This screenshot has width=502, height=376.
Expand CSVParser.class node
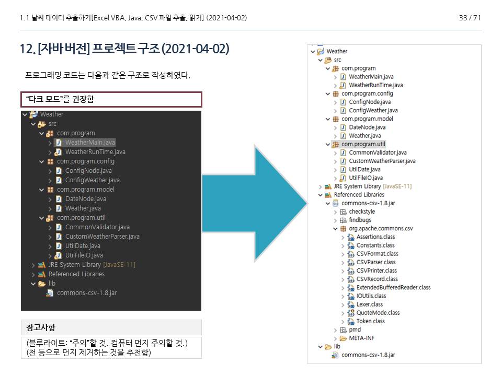(343, 263)
